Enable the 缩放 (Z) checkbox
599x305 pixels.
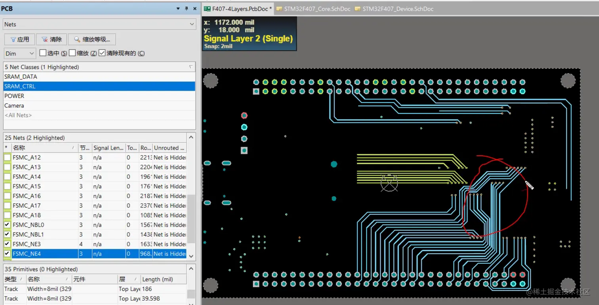pyautogui.click(x=72, y=53)
